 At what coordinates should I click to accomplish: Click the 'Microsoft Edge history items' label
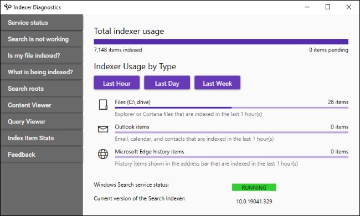[x=150, y=152]
